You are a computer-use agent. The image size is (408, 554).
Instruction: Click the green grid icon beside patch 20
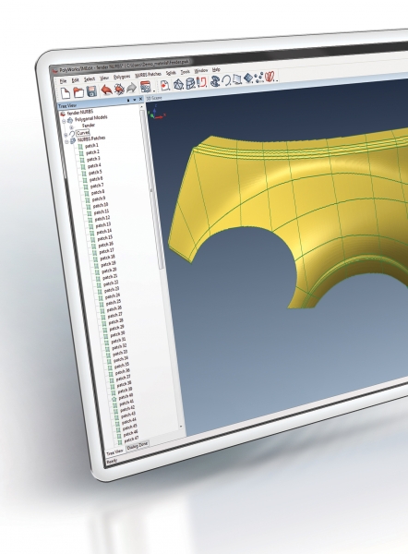(x=97, y=272)
